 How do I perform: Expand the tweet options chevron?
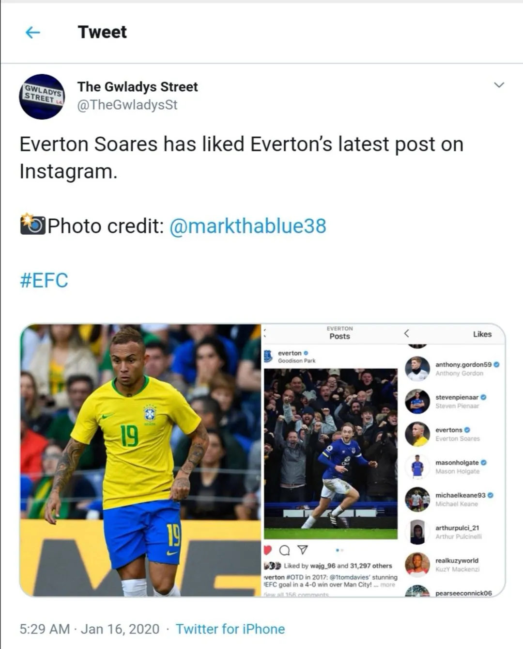(x=499, y=85)
